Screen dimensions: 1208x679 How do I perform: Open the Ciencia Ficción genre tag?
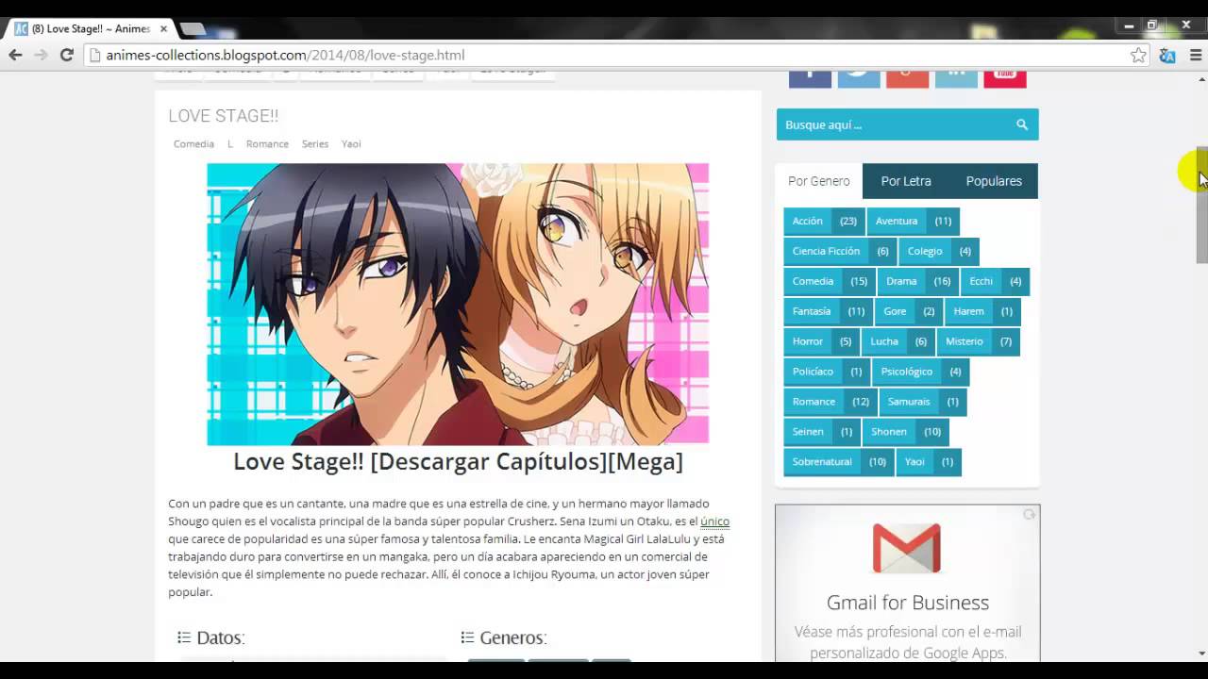click(x=840, y=251)
